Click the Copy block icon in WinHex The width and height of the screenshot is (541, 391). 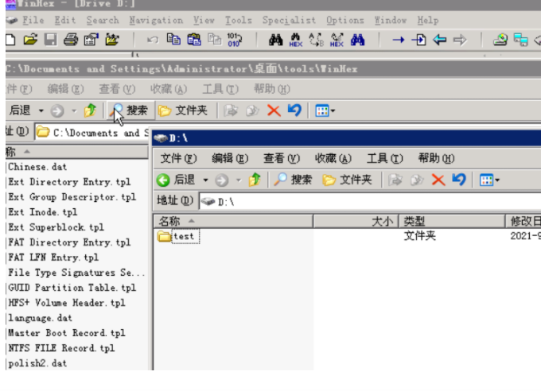[173, 39]
